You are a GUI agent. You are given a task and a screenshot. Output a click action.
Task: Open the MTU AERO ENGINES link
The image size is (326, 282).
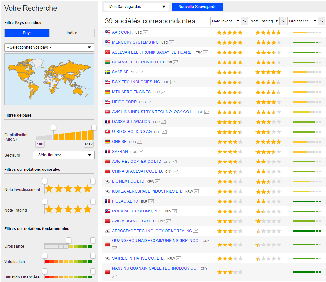[131, 92]
